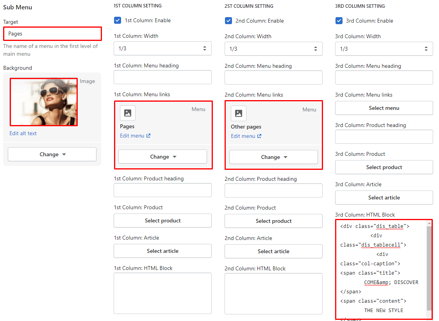Click Select menu for 3rd column
439x321 pixels.
tap(384, 108)
